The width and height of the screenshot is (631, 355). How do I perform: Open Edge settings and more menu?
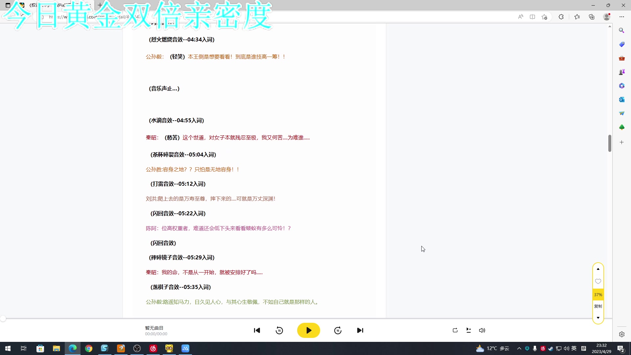click(x=621, y=17)
